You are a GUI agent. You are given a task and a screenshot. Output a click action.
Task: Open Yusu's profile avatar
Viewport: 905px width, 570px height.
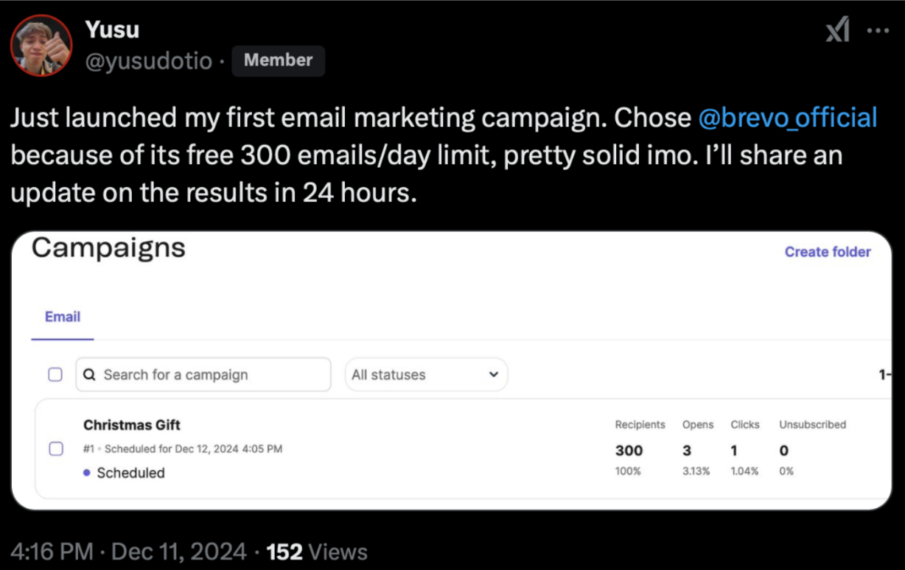[x=41, y=46]
